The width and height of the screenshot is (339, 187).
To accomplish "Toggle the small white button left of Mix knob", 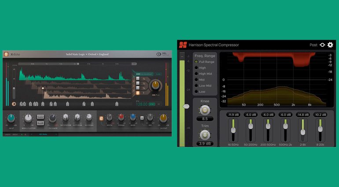I will pyautogui.click(x=142, y=118).
